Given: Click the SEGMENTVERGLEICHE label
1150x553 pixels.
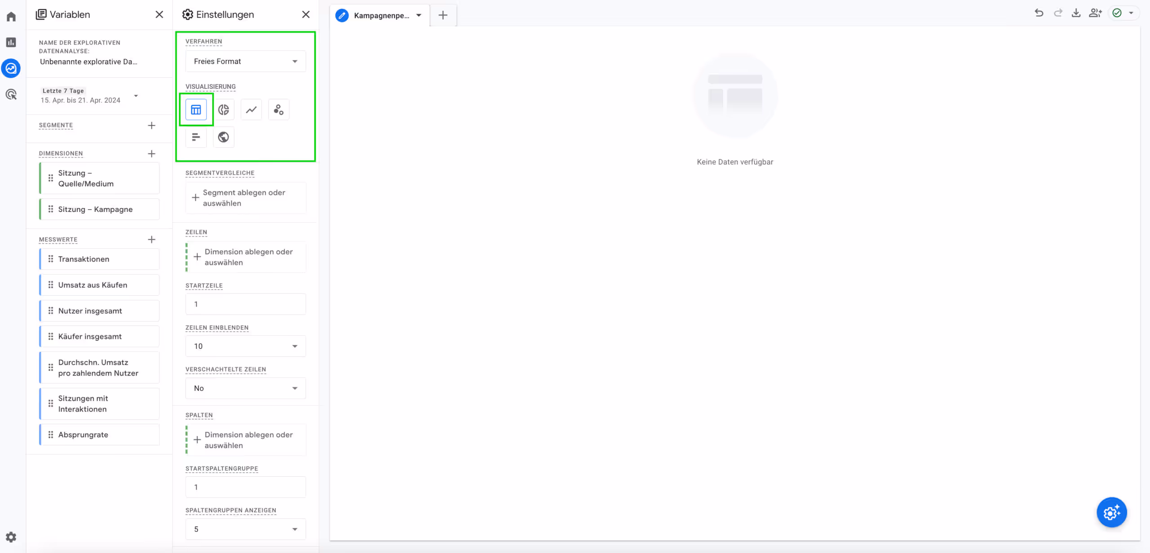Looking at the screenshot, I should pyautogui.click(x=220, y=173).
